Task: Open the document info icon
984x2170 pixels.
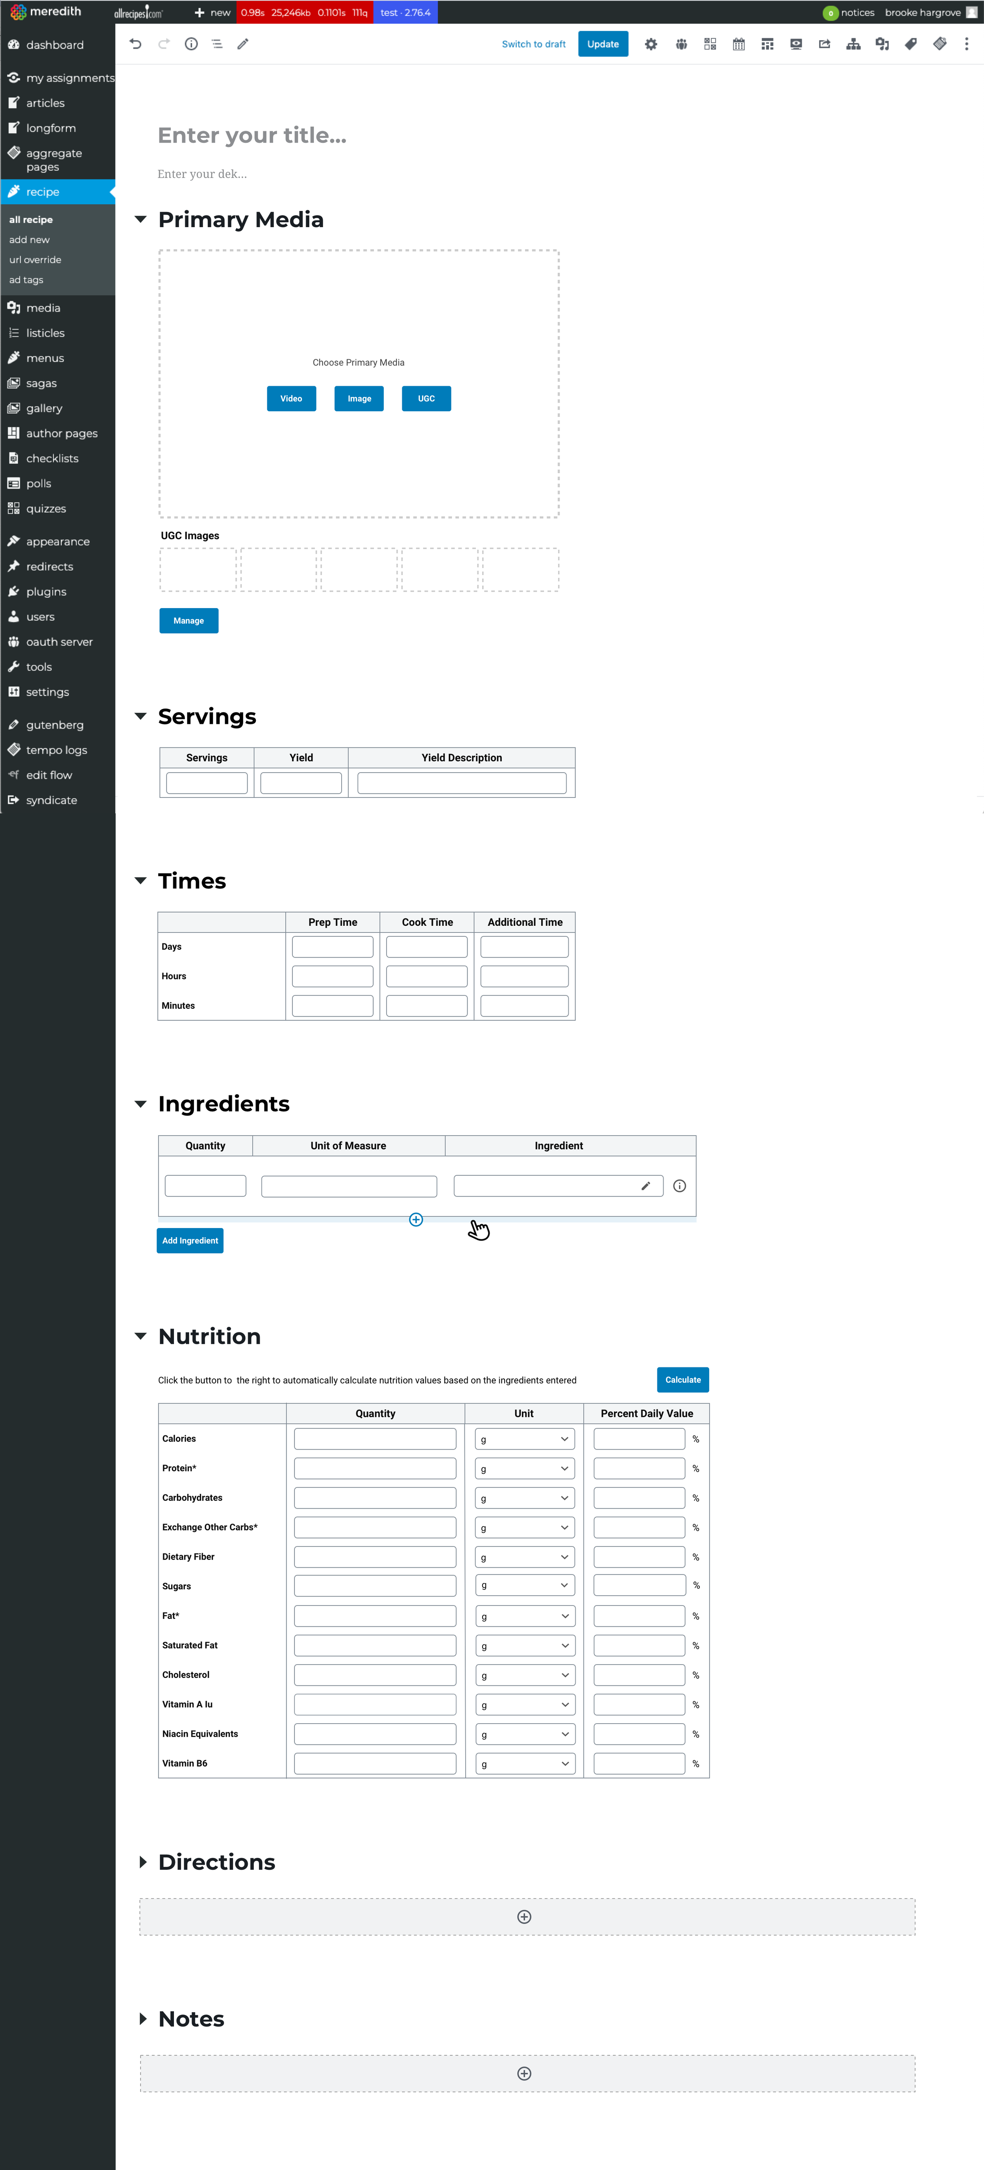Action: point(191,44)
